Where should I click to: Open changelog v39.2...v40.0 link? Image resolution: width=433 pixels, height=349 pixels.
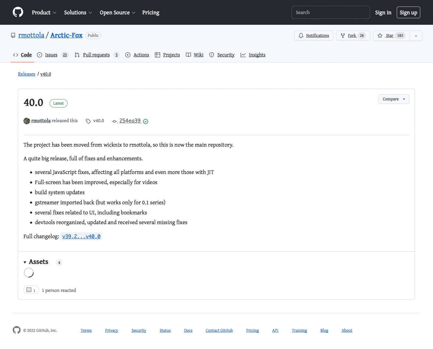tap(81, 236)
